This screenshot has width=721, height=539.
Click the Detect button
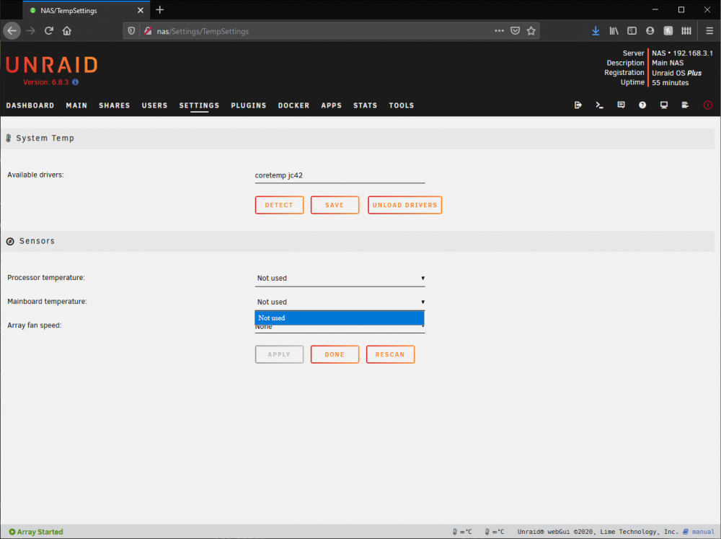point(279,205)
